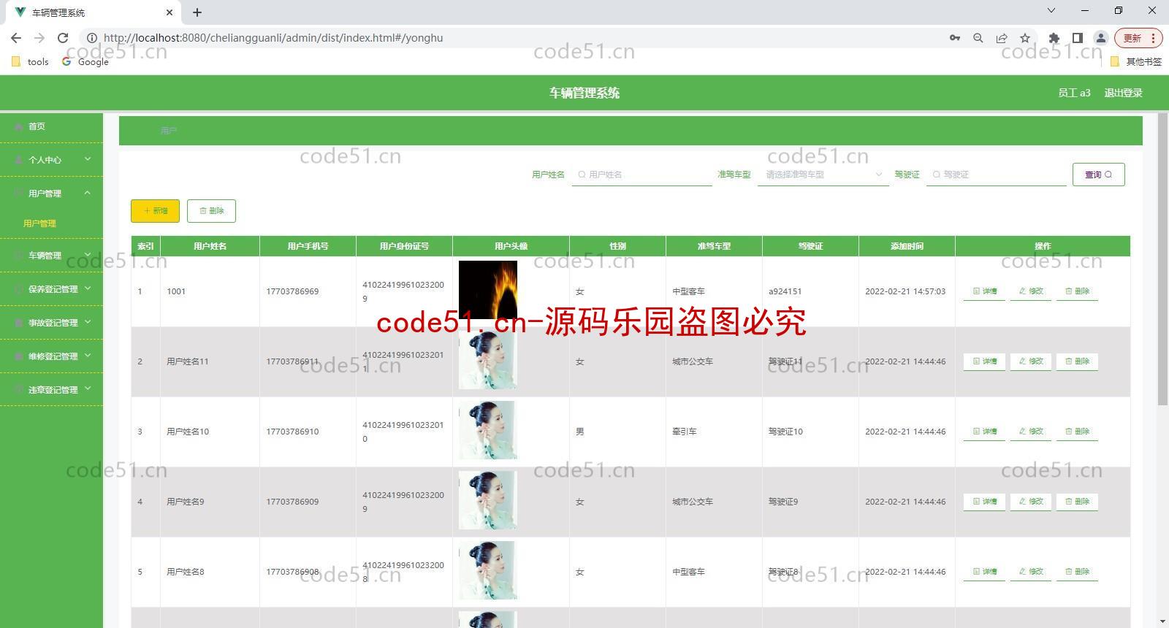Click the 用户姓名 search input
The width and height of the screenshot is (1169, 628).
[x=641, y=175]
